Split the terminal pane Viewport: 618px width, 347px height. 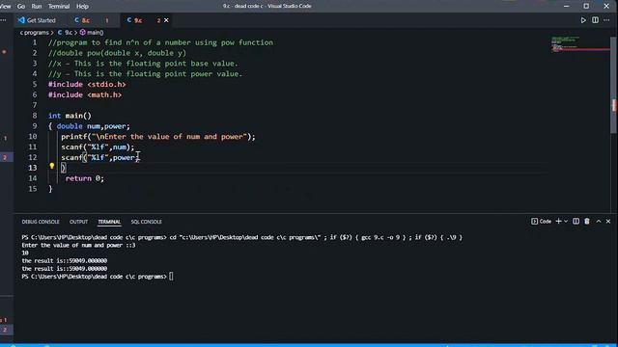tap(576, 222)
